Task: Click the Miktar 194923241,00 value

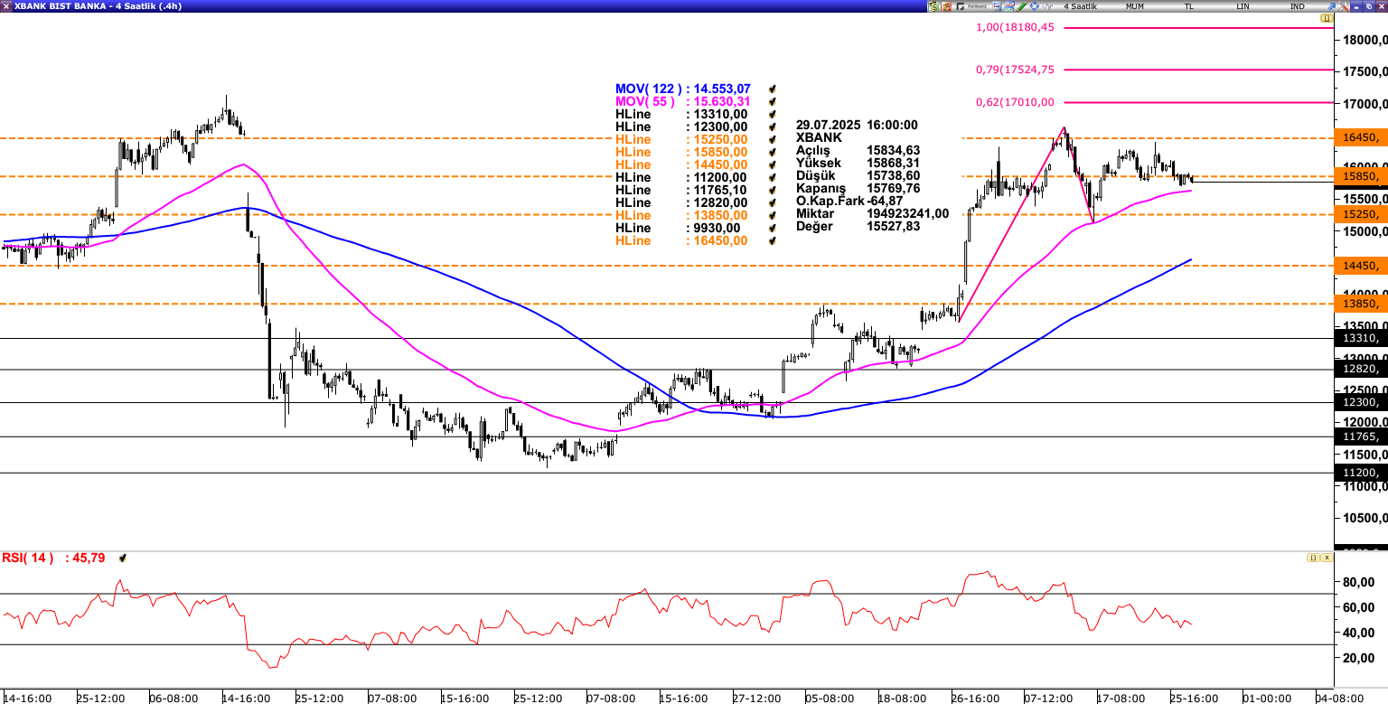Action: 908,213
